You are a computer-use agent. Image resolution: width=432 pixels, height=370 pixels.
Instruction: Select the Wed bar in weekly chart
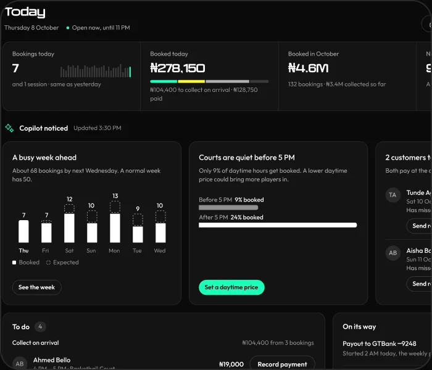click(x=160, y=226)
